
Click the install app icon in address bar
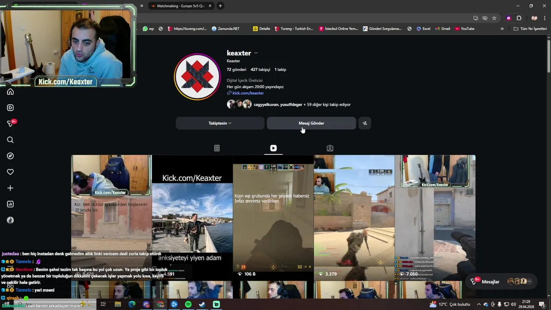[476, 18]
